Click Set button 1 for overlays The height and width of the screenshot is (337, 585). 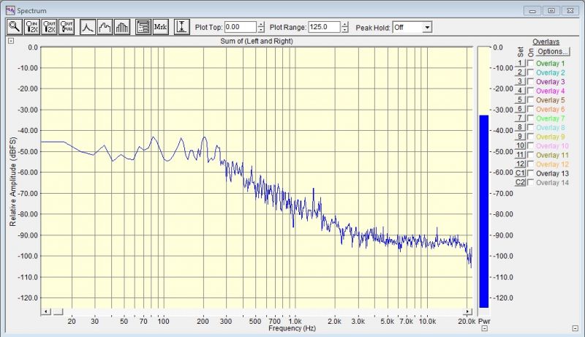pyautogui.click(x=520, y=63)
